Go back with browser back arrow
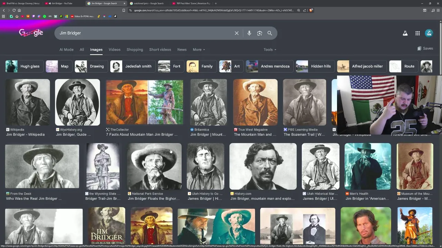 click(x=4, y=10)
